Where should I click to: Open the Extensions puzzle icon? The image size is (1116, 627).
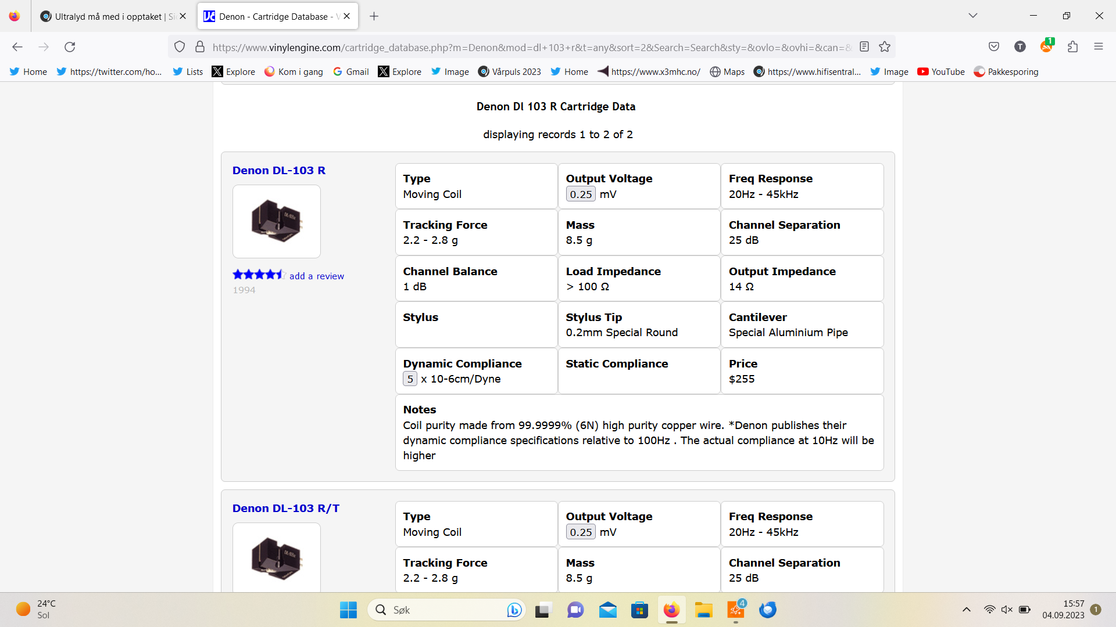tap(1073, 47)
